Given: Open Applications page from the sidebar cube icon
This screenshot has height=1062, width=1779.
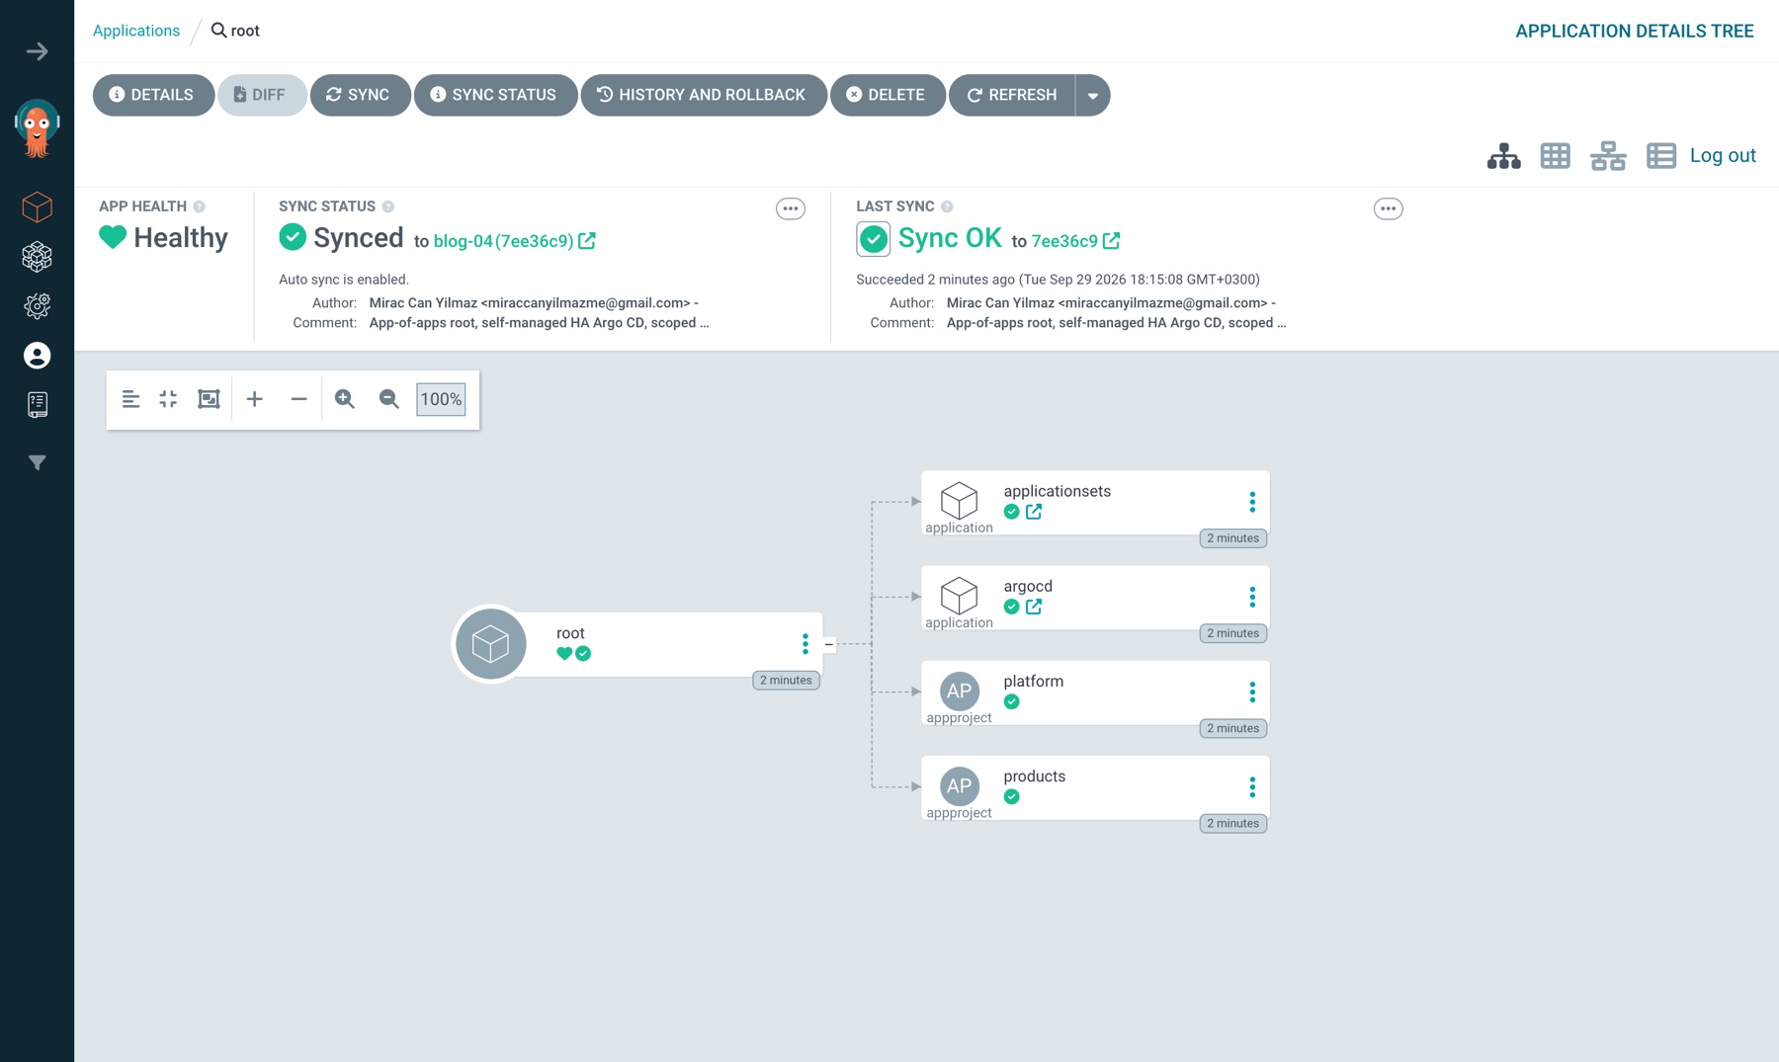Looking at the screenshot, I should (x=37, y=207).
